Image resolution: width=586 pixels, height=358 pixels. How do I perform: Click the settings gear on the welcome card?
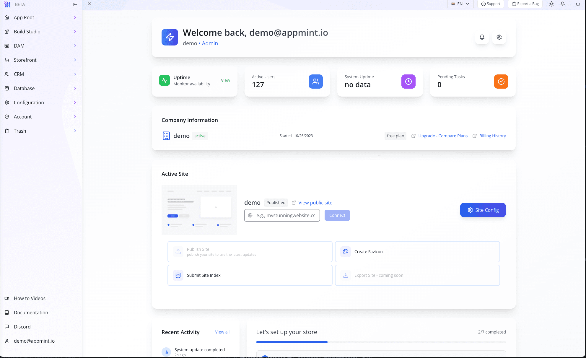499,37
